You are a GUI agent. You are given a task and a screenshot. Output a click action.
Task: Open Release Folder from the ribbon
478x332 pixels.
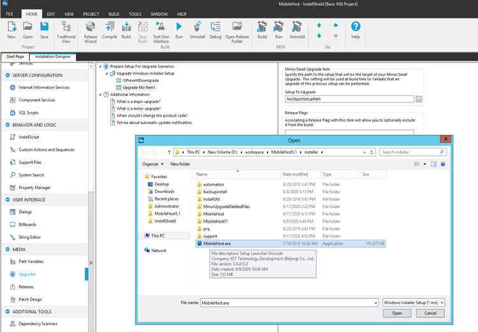click(x=237, y=27)
